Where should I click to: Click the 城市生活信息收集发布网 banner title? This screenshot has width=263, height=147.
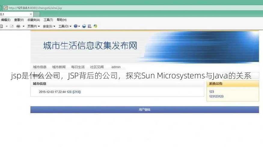pos(90,46)
